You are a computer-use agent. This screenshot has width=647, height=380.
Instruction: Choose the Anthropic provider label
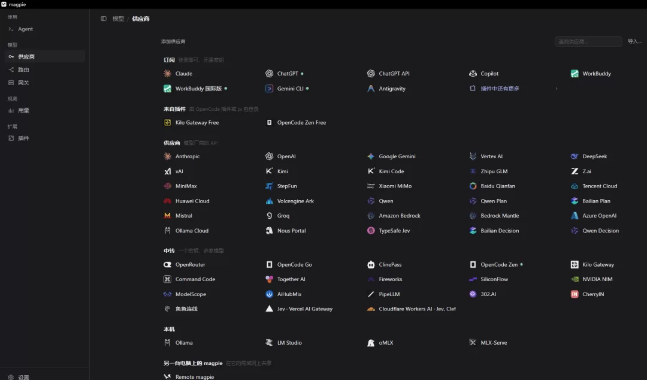(188, 156)
